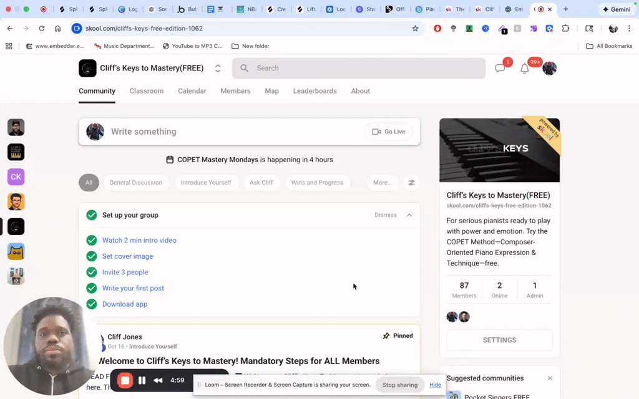Click the Cliff's Keys cover image

click(x=500, y=150)
